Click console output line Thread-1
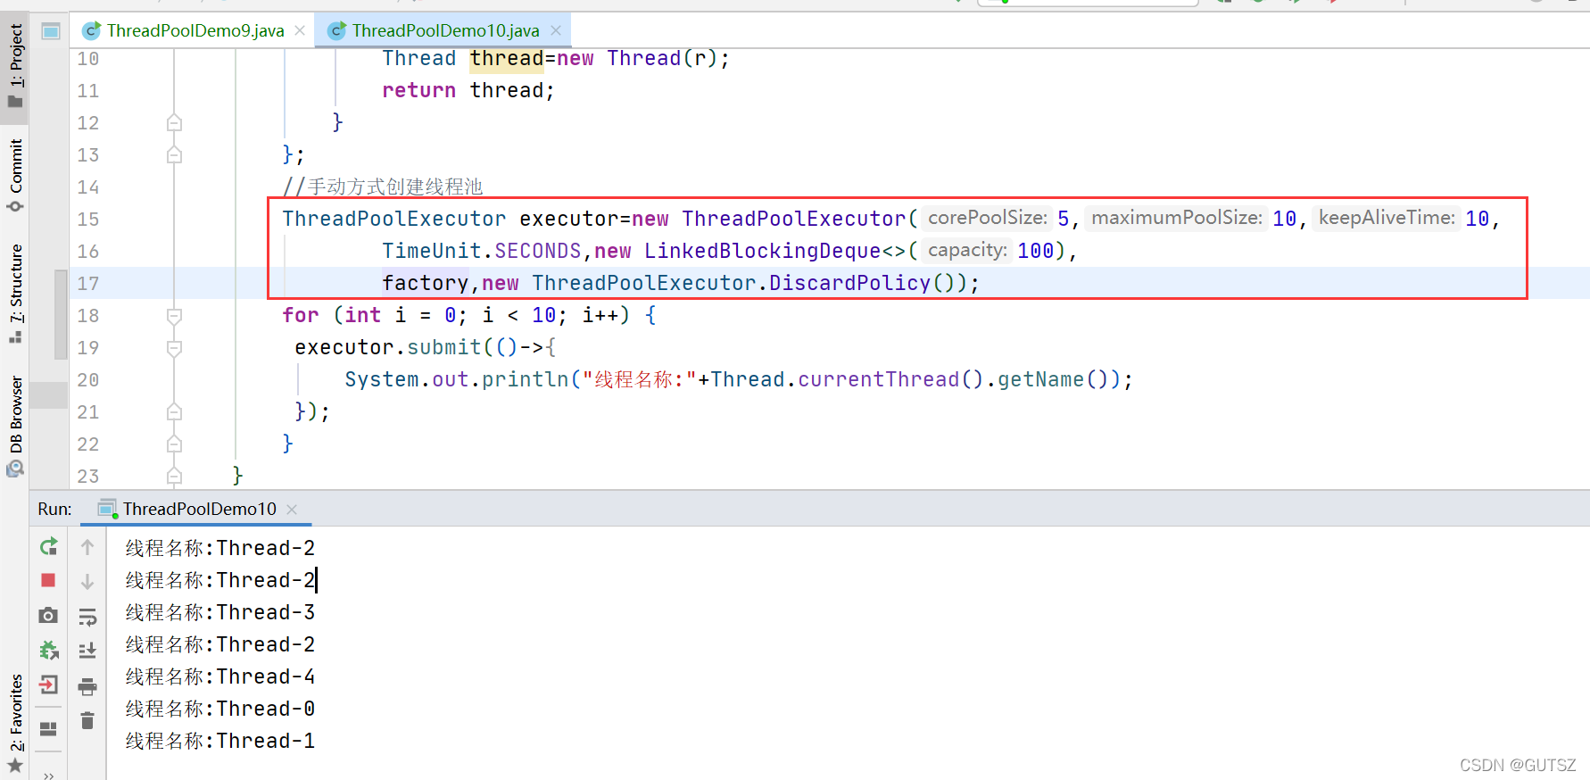Viewport: 1590px width, 780px height. click(220, 741)
